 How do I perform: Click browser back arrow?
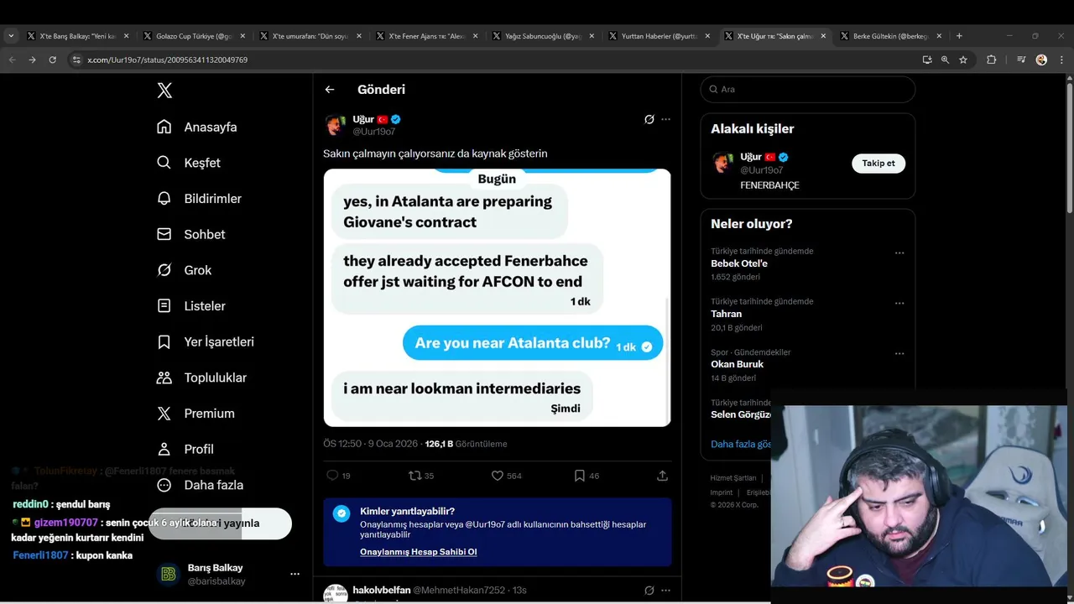click(x=13, y=60)
